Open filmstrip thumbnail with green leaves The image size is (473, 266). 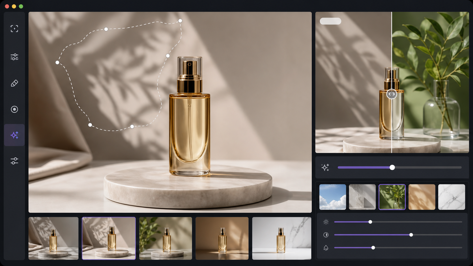point(165,238)
